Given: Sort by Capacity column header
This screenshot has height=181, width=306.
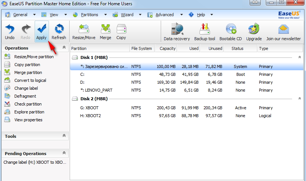Looking at the screenshot, I should [x=166, y=48].
